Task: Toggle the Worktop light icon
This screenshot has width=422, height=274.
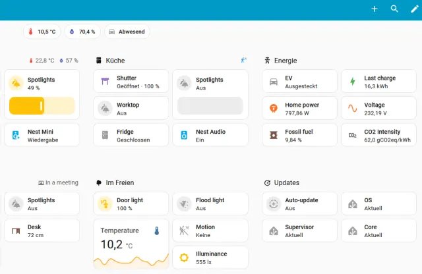Action: pos(105,109)
